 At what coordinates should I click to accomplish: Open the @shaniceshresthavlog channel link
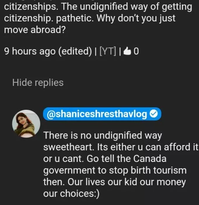(97, 114)
